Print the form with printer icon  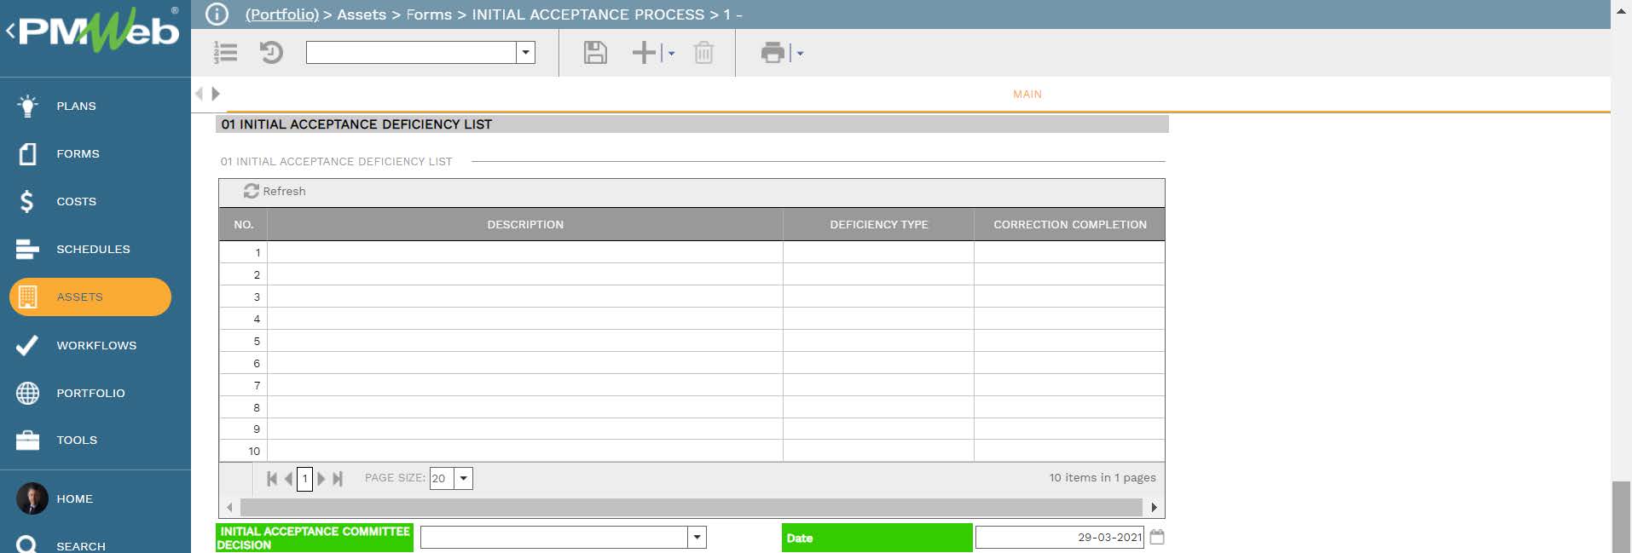pyautogui.click(x=773, y=53)
